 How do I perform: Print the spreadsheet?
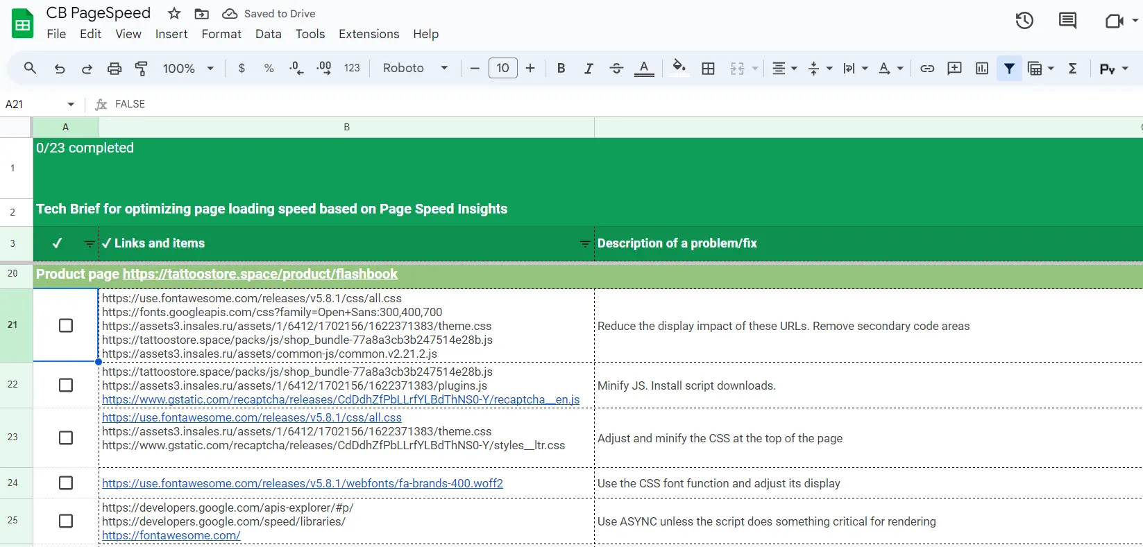pos(115,68)
